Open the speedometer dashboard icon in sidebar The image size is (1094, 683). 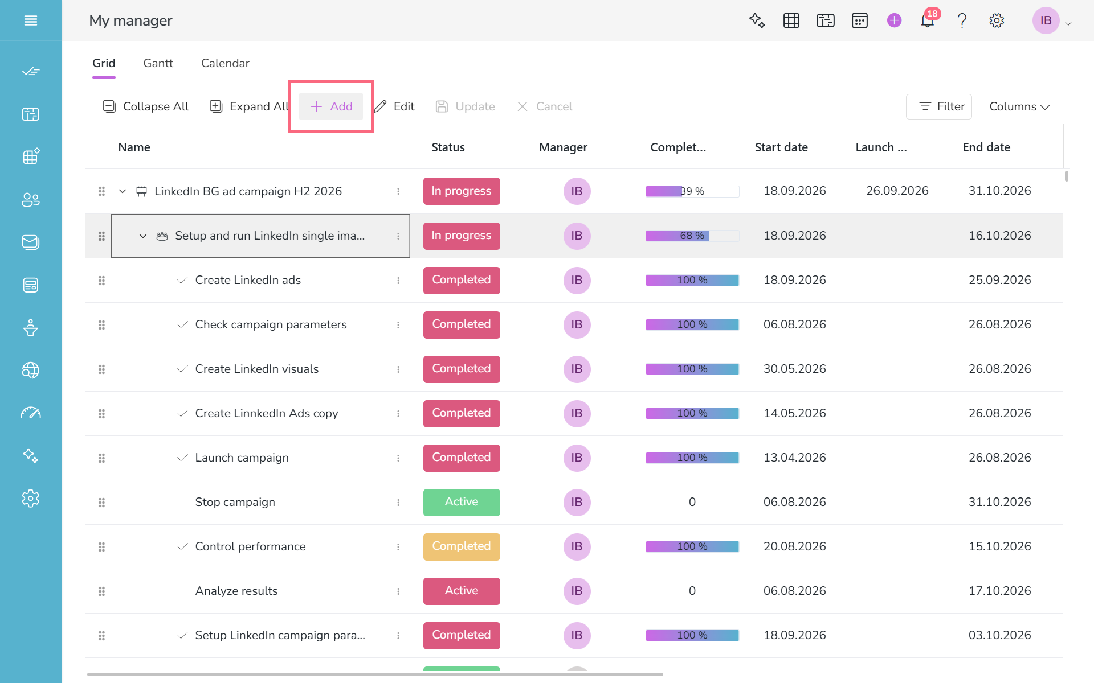tap(31, 413)
